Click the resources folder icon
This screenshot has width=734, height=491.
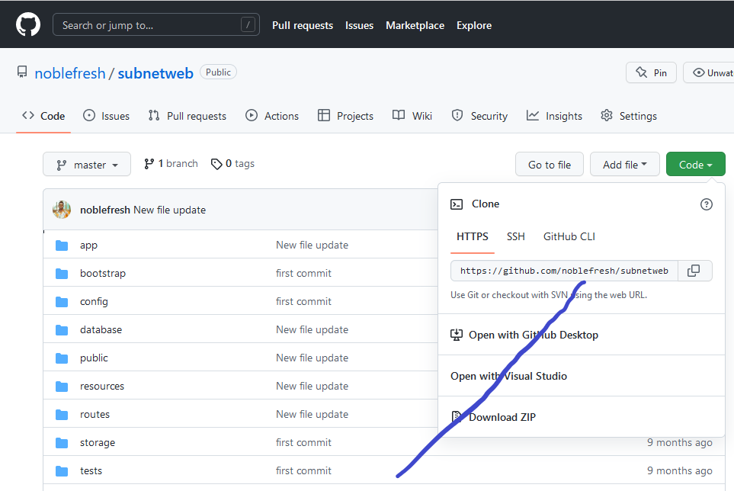(62, 386)
